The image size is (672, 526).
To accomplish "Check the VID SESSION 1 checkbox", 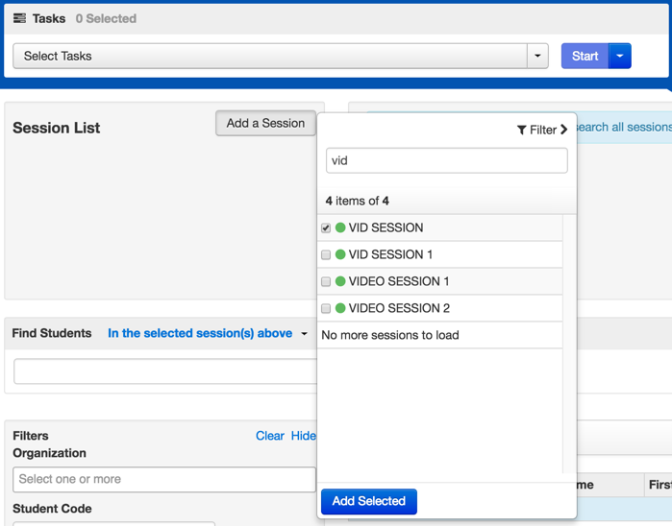I will tap(326, 255).
